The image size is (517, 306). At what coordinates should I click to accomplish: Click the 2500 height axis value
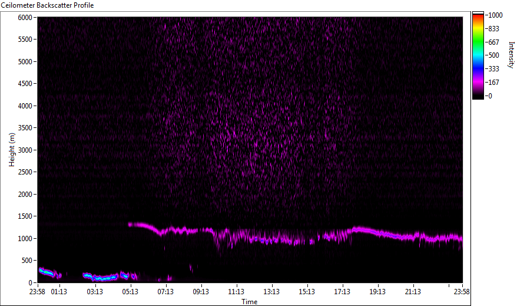click(25, 172)
